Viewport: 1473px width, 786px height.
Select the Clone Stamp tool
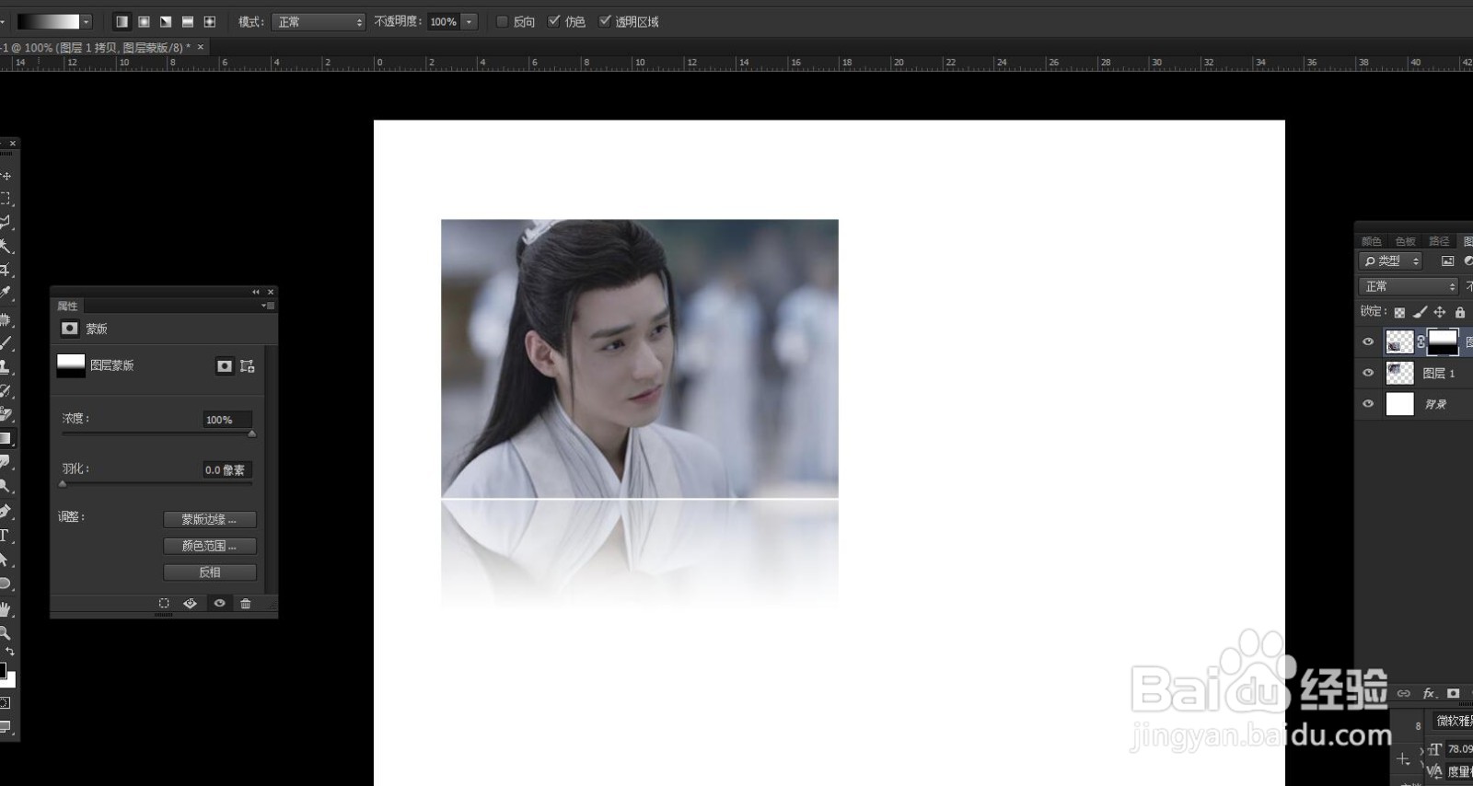(6, 366)
